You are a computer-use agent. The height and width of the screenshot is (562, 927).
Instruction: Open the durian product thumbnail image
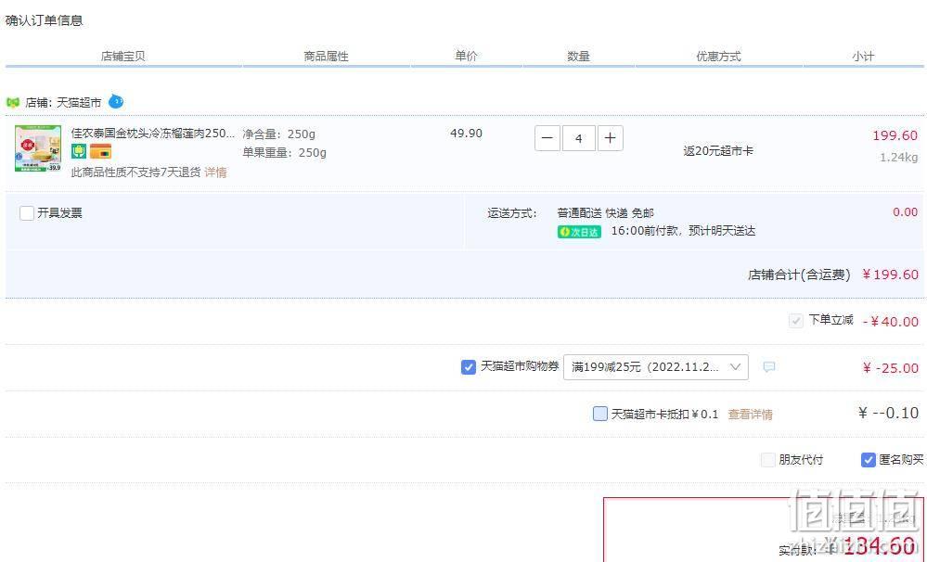[38, 148]
